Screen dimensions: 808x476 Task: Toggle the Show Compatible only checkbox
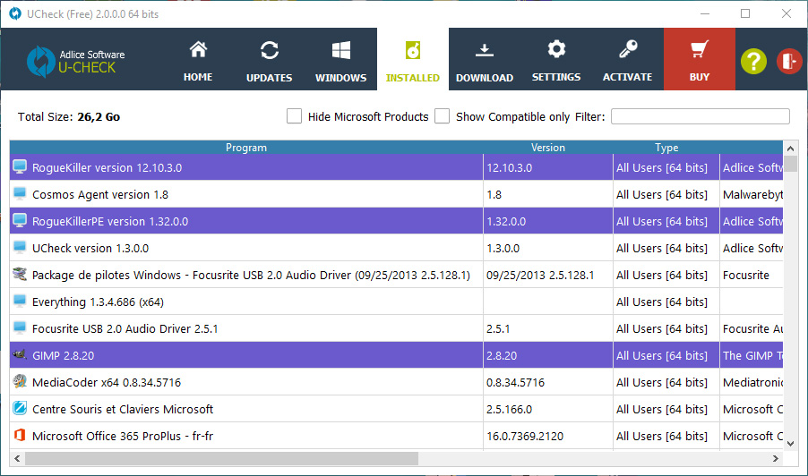(442, 116)
